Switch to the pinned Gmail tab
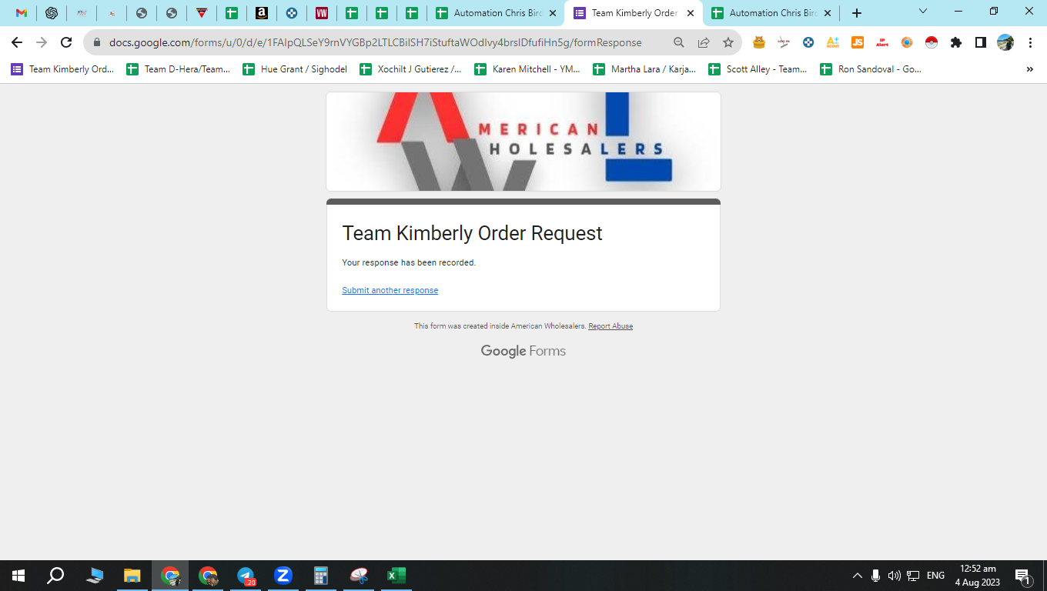Viewport: 1047px width, 591px height. (x=22, y=13)
